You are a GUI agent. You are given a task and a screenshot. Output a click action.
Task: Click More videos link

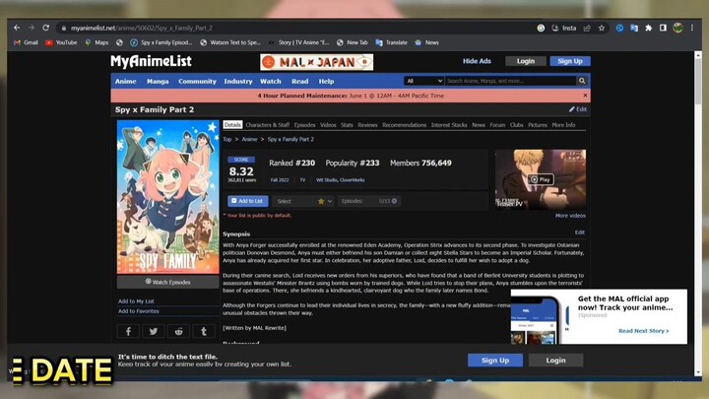[x=570, y=216]
